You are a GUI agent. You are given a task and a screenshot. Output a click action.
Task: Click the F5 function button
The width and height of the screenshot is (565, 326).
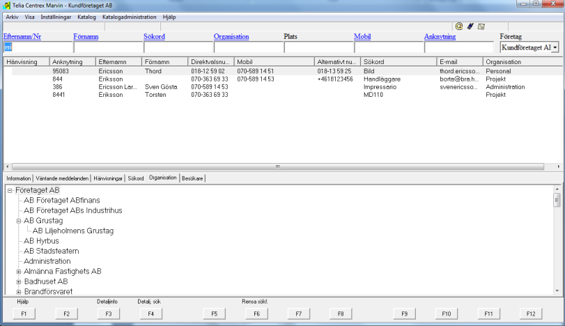coord(215,313)
